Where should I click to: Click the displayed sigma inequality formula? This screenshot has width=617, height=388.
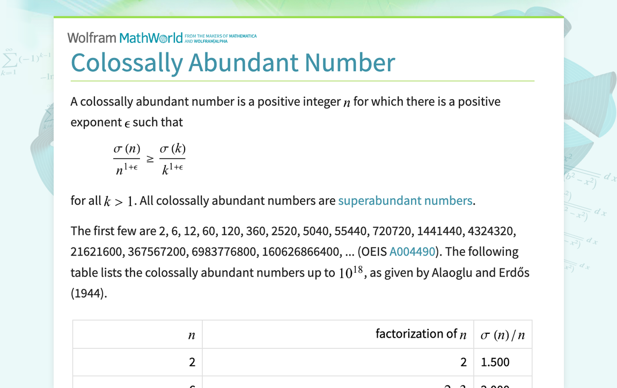point(149,158)
